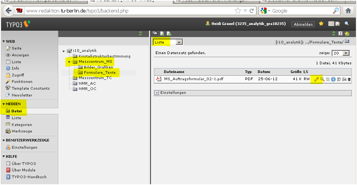Select the Bilder_Grafiken folder in the tree
The width and height of the screenshot is (357, 185).
[98, 67]
